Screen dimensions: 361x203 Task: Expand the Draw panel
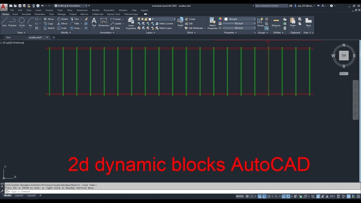click(x=21, y=32)
